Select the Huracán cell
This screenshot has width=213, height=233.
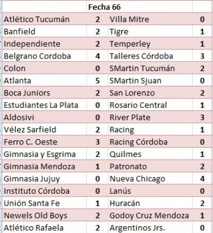tap(150, 203)
